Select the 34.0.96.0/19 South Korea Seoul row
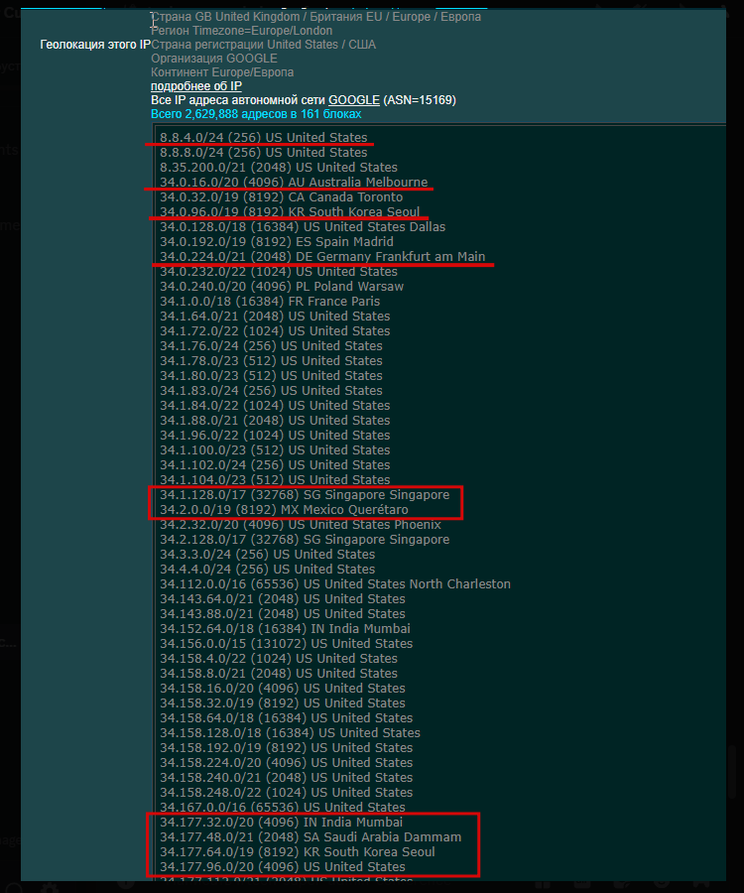 [290, 212]
